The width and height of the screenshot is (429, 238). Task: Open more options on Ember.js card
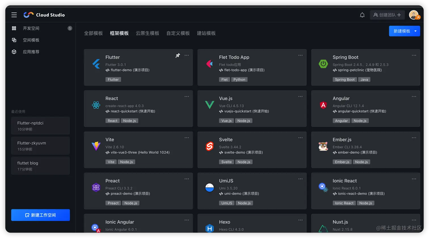tap(414, 138)
